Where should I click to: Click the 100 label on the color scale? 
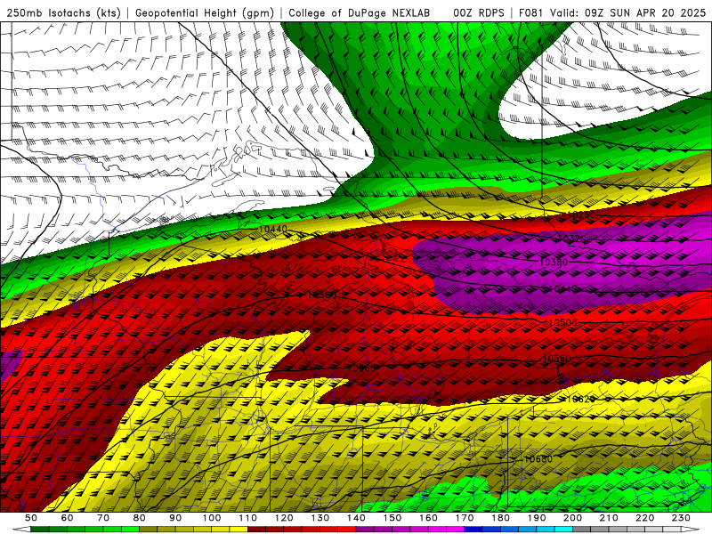pos(212,518)
